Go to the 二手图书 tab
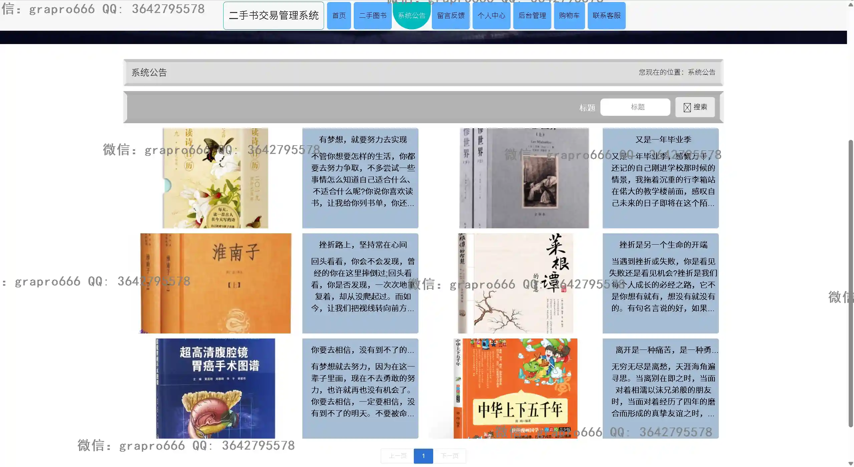 pyautogui.click(x=372, y=16)
